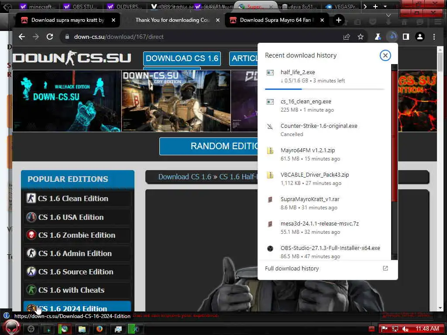
Task: Open the Chrome Labs flask icon
Action: [378, 37]
